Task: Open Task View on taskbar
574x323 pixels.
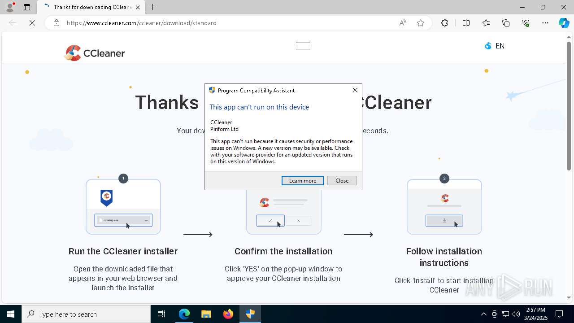Action: (x=161, y=314)
